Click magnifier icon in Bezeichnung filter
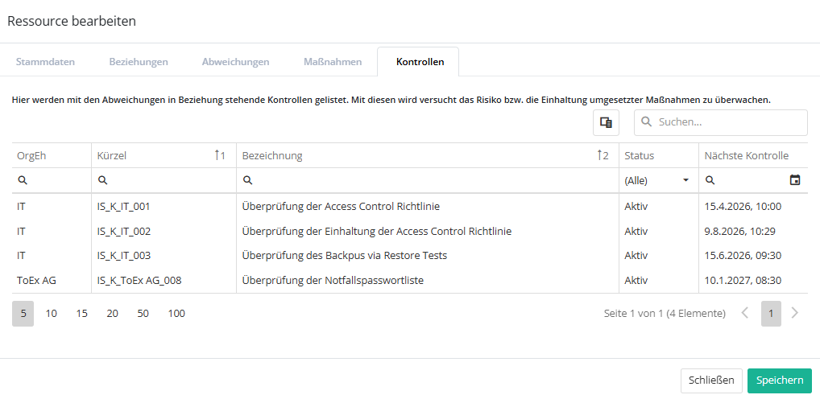 [248, 181]
